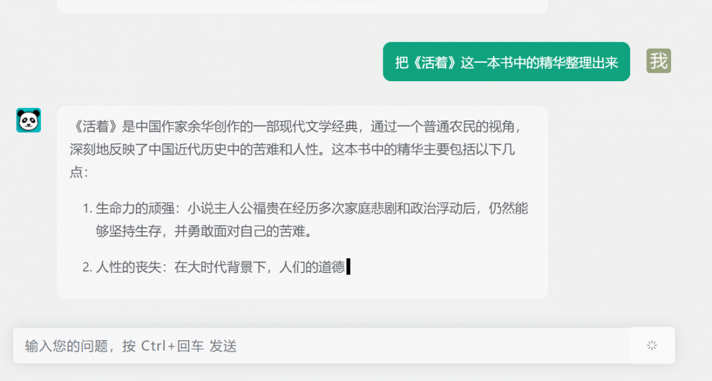
Task: Click the panda face inside the avatar square
Action: tap(28, 121)
